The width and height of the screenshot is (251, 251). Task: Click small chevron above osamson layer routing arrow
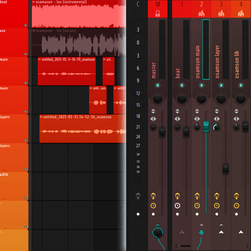click(221, 225)
